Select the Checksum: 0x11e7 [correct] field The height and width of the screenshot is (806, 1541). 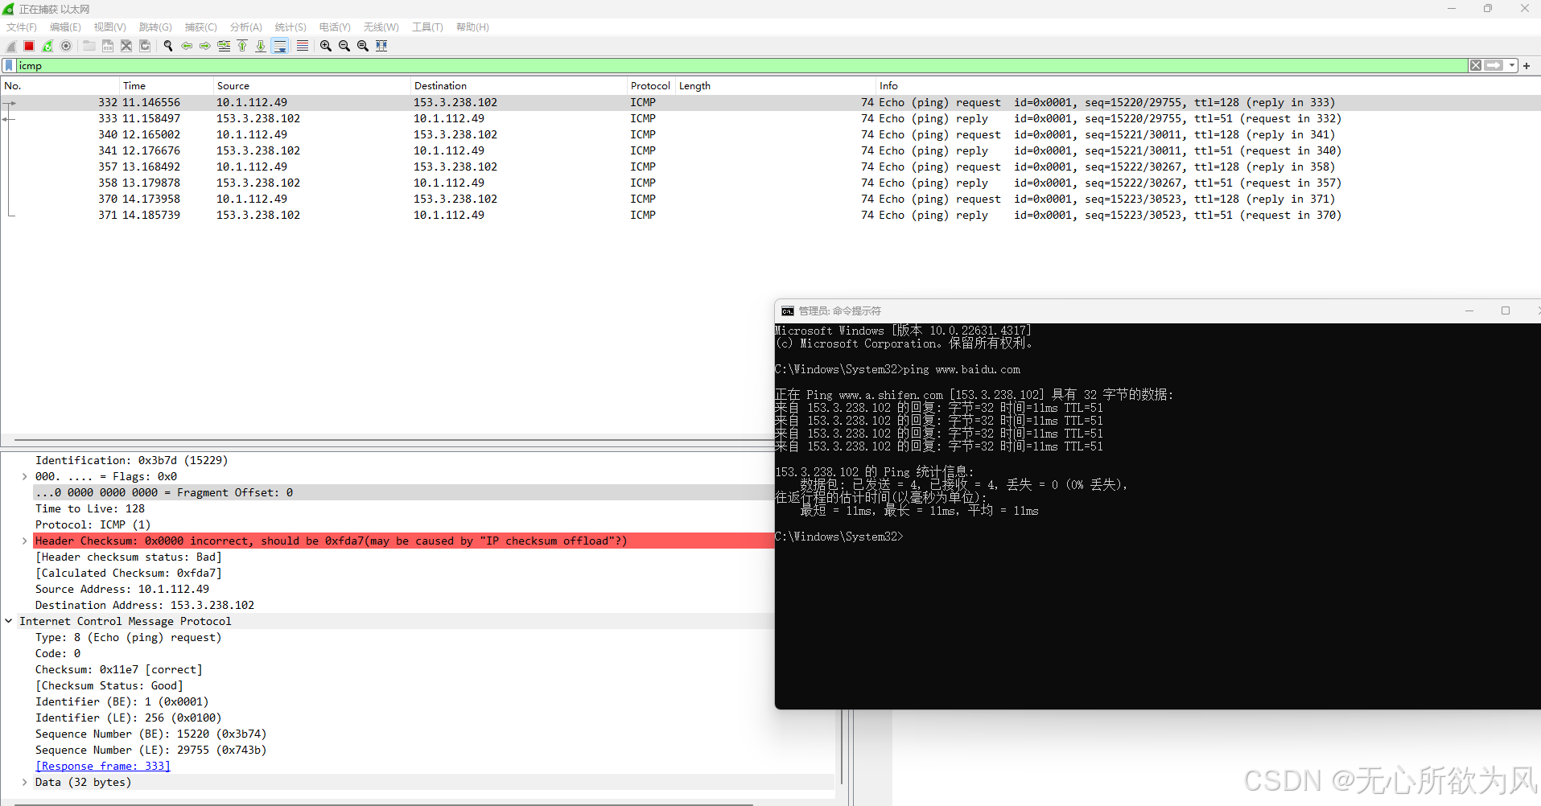tap(119, 670)
